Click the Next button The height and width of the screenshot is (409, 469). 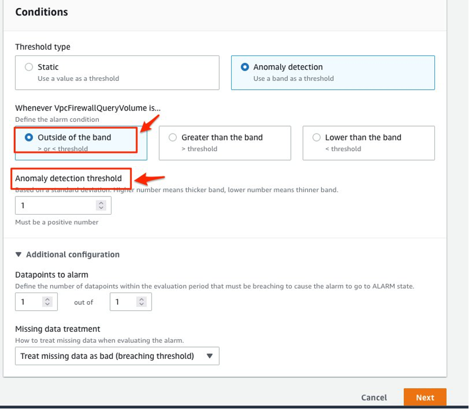click(425, 397)
